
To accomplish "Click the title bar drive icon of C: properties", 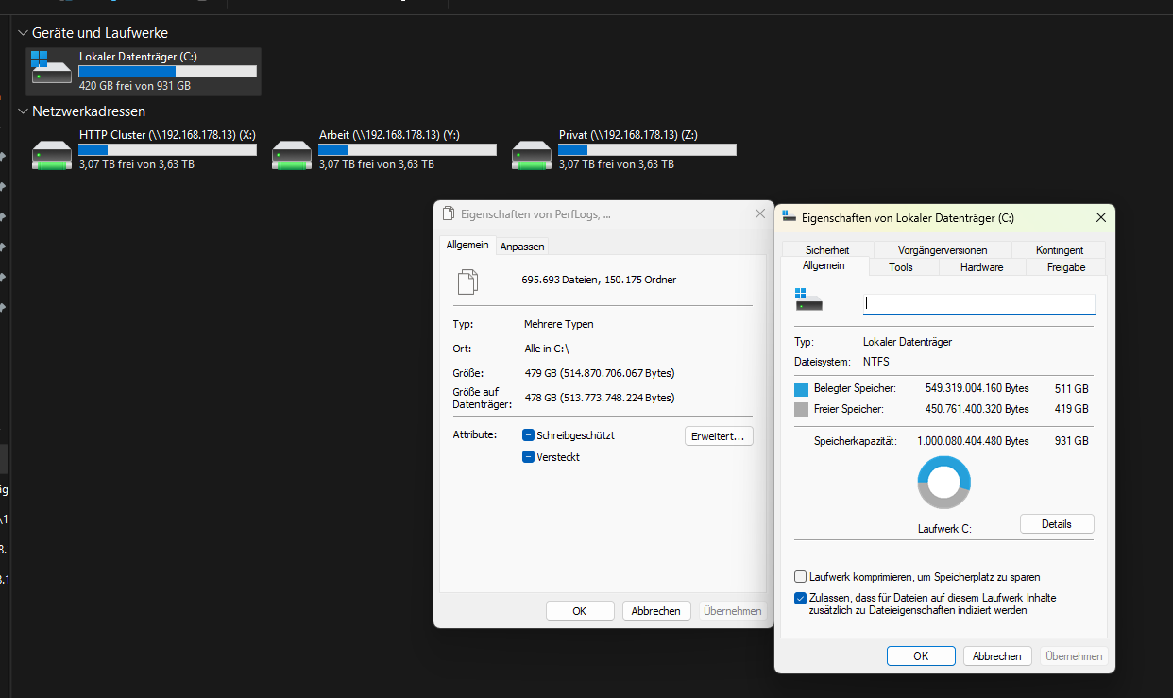I will click(x=789, y=217).
